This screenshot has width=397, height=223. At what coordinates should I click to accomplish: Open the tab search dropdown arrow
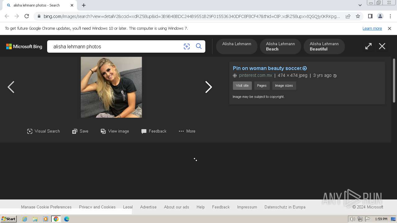pyautogui.click(x=360, y=5)
